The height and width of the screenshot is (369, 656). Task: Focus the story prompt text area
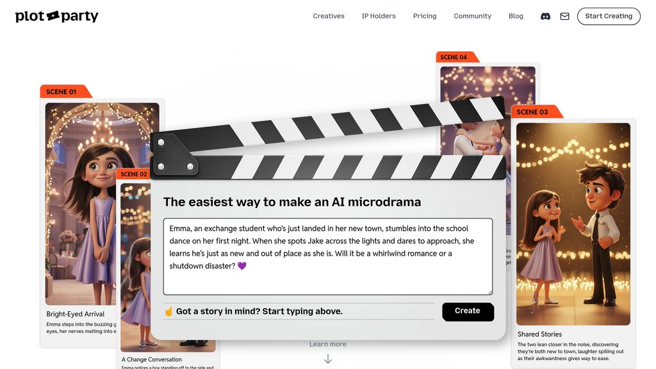(328, 256)
